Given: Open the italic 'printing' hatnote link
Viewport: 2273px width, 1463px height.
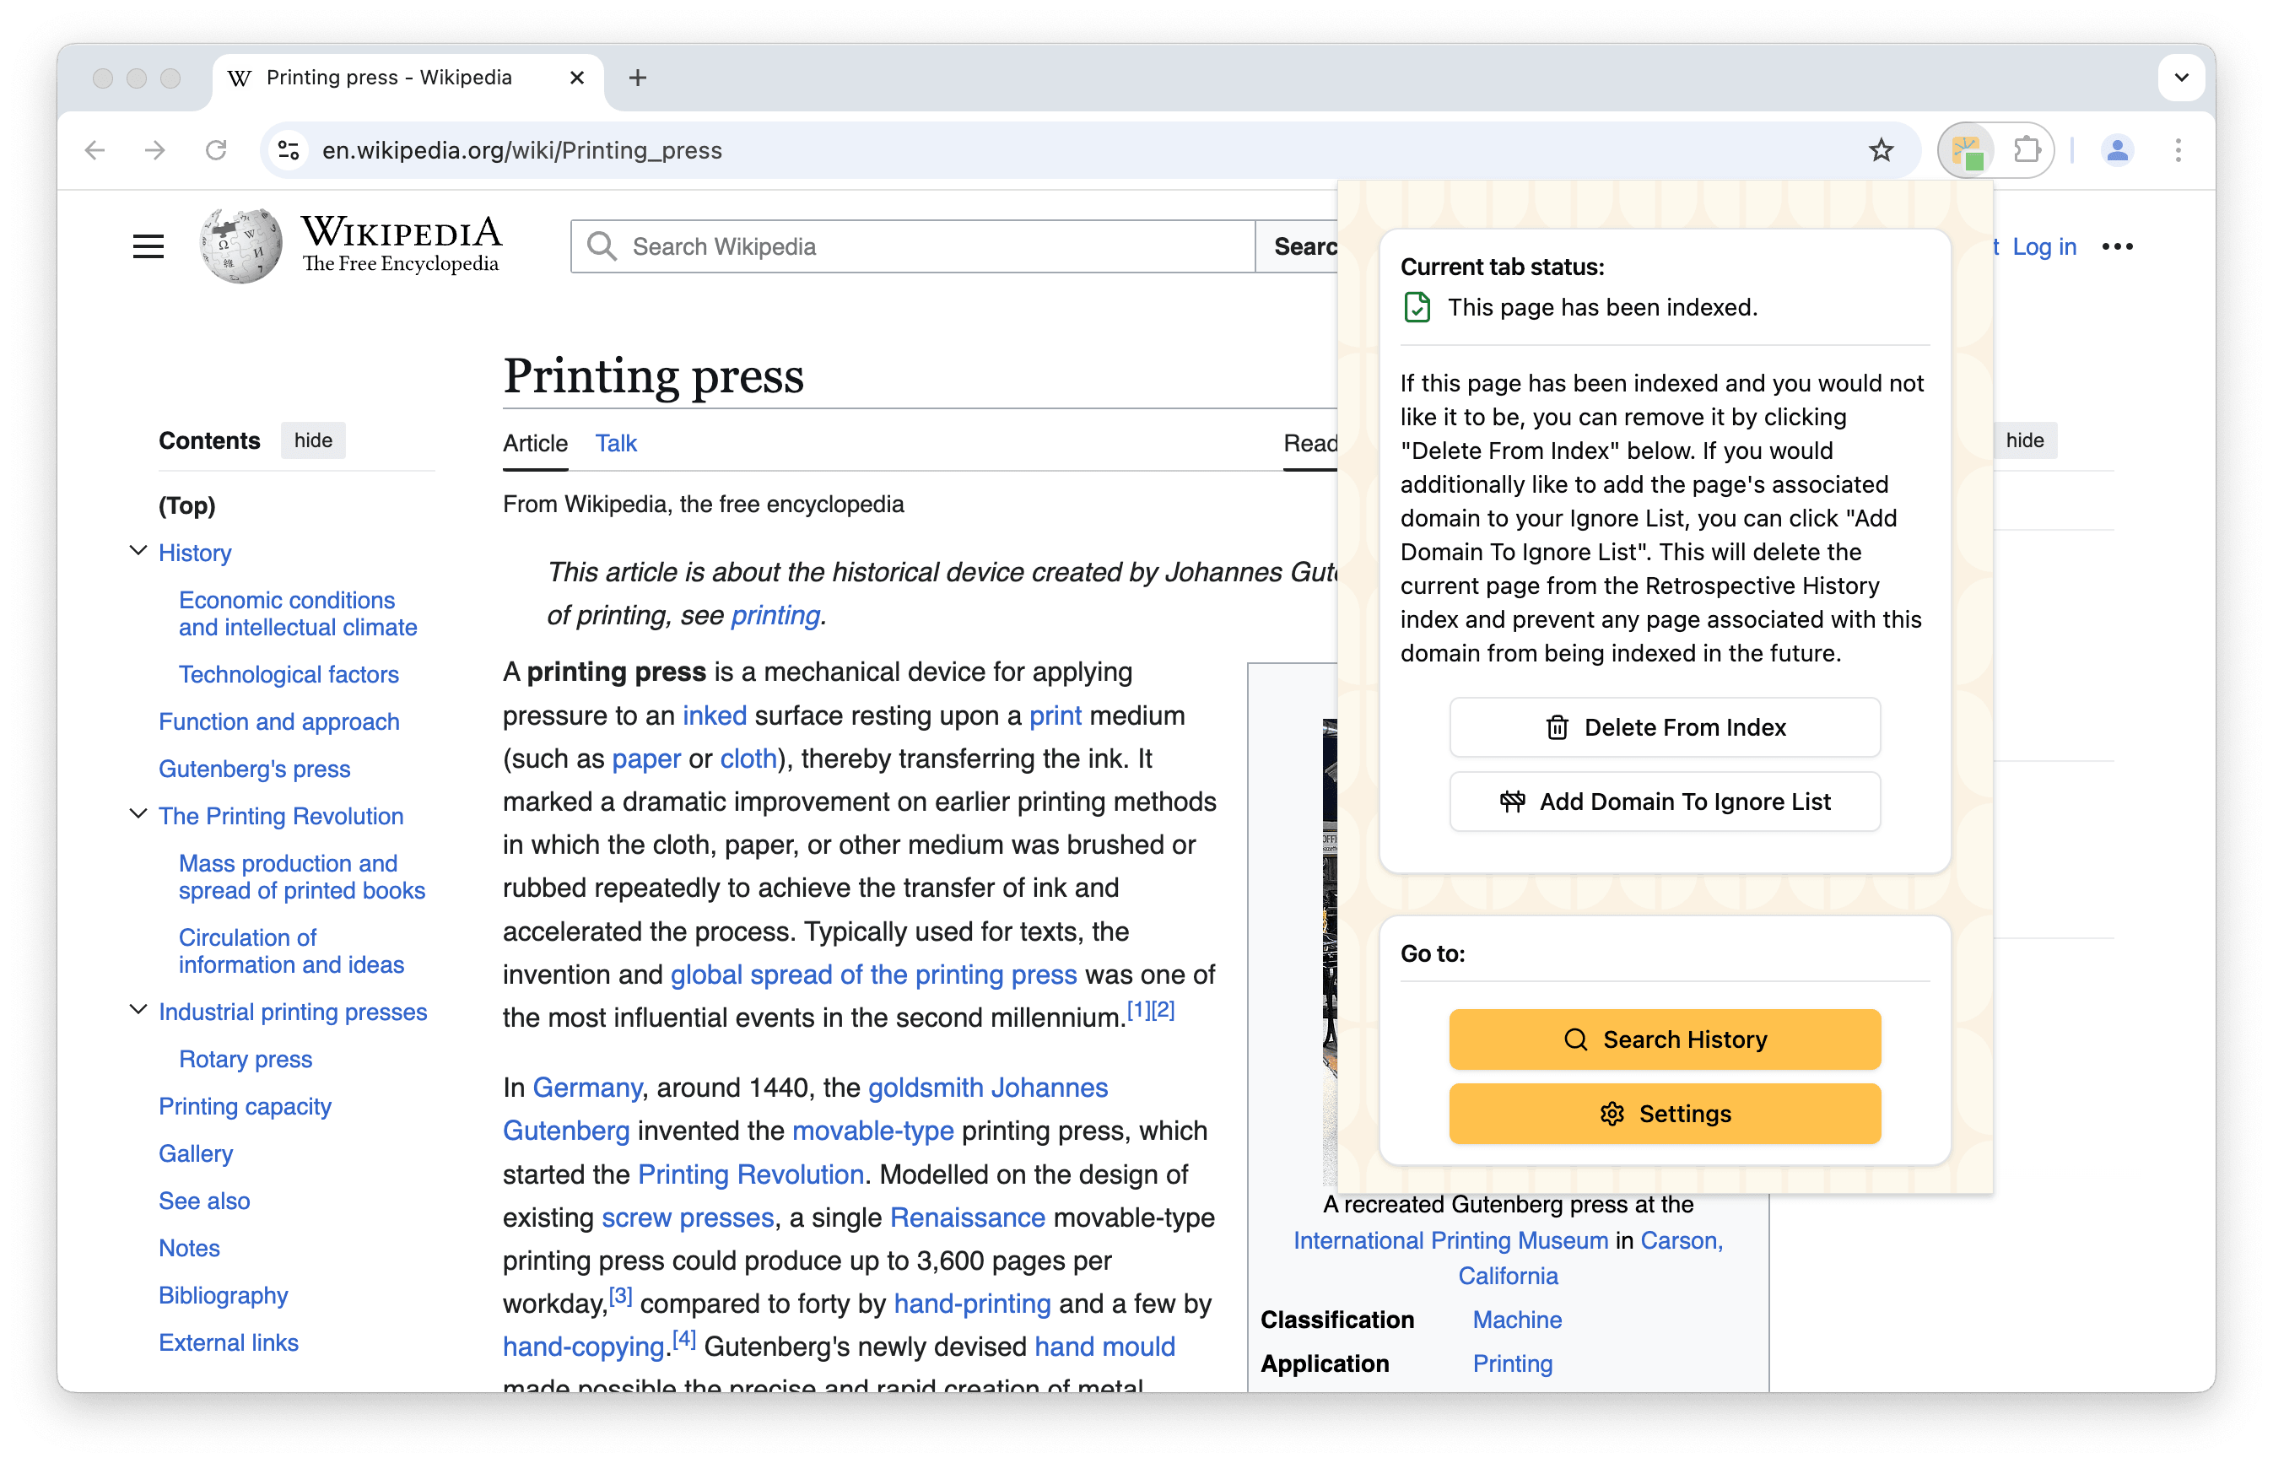Looking at the screenshot, I should [775, 616].
